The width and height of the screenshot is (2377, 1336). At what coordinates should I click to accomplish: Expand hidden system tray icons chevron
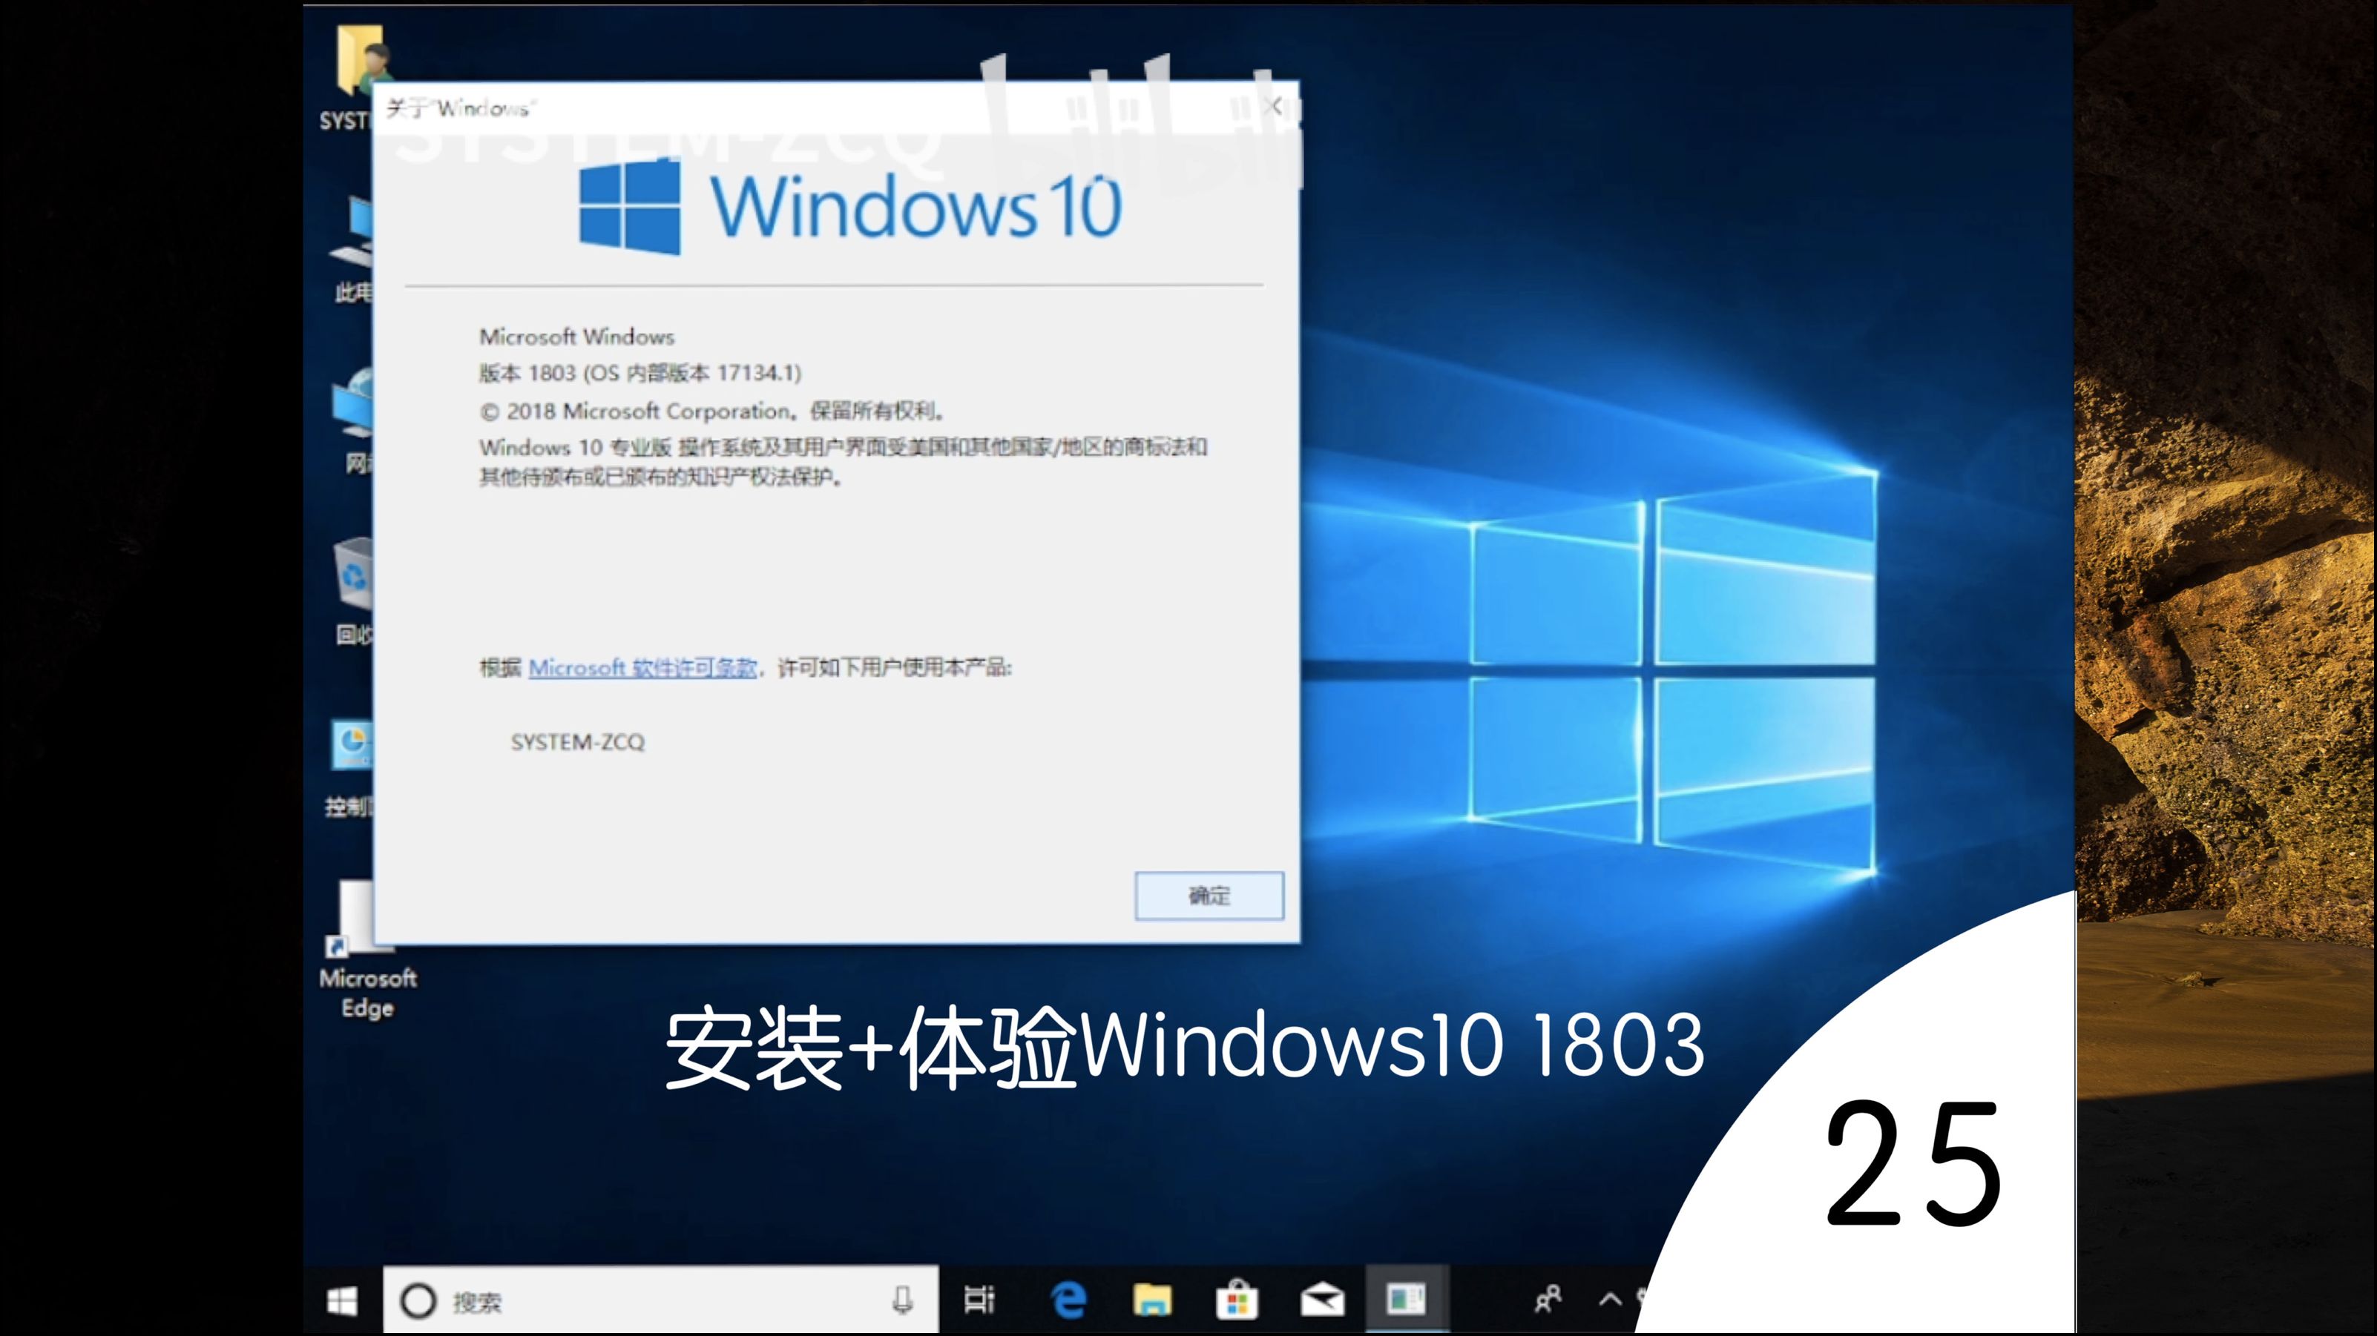tap(1610, 1300)
